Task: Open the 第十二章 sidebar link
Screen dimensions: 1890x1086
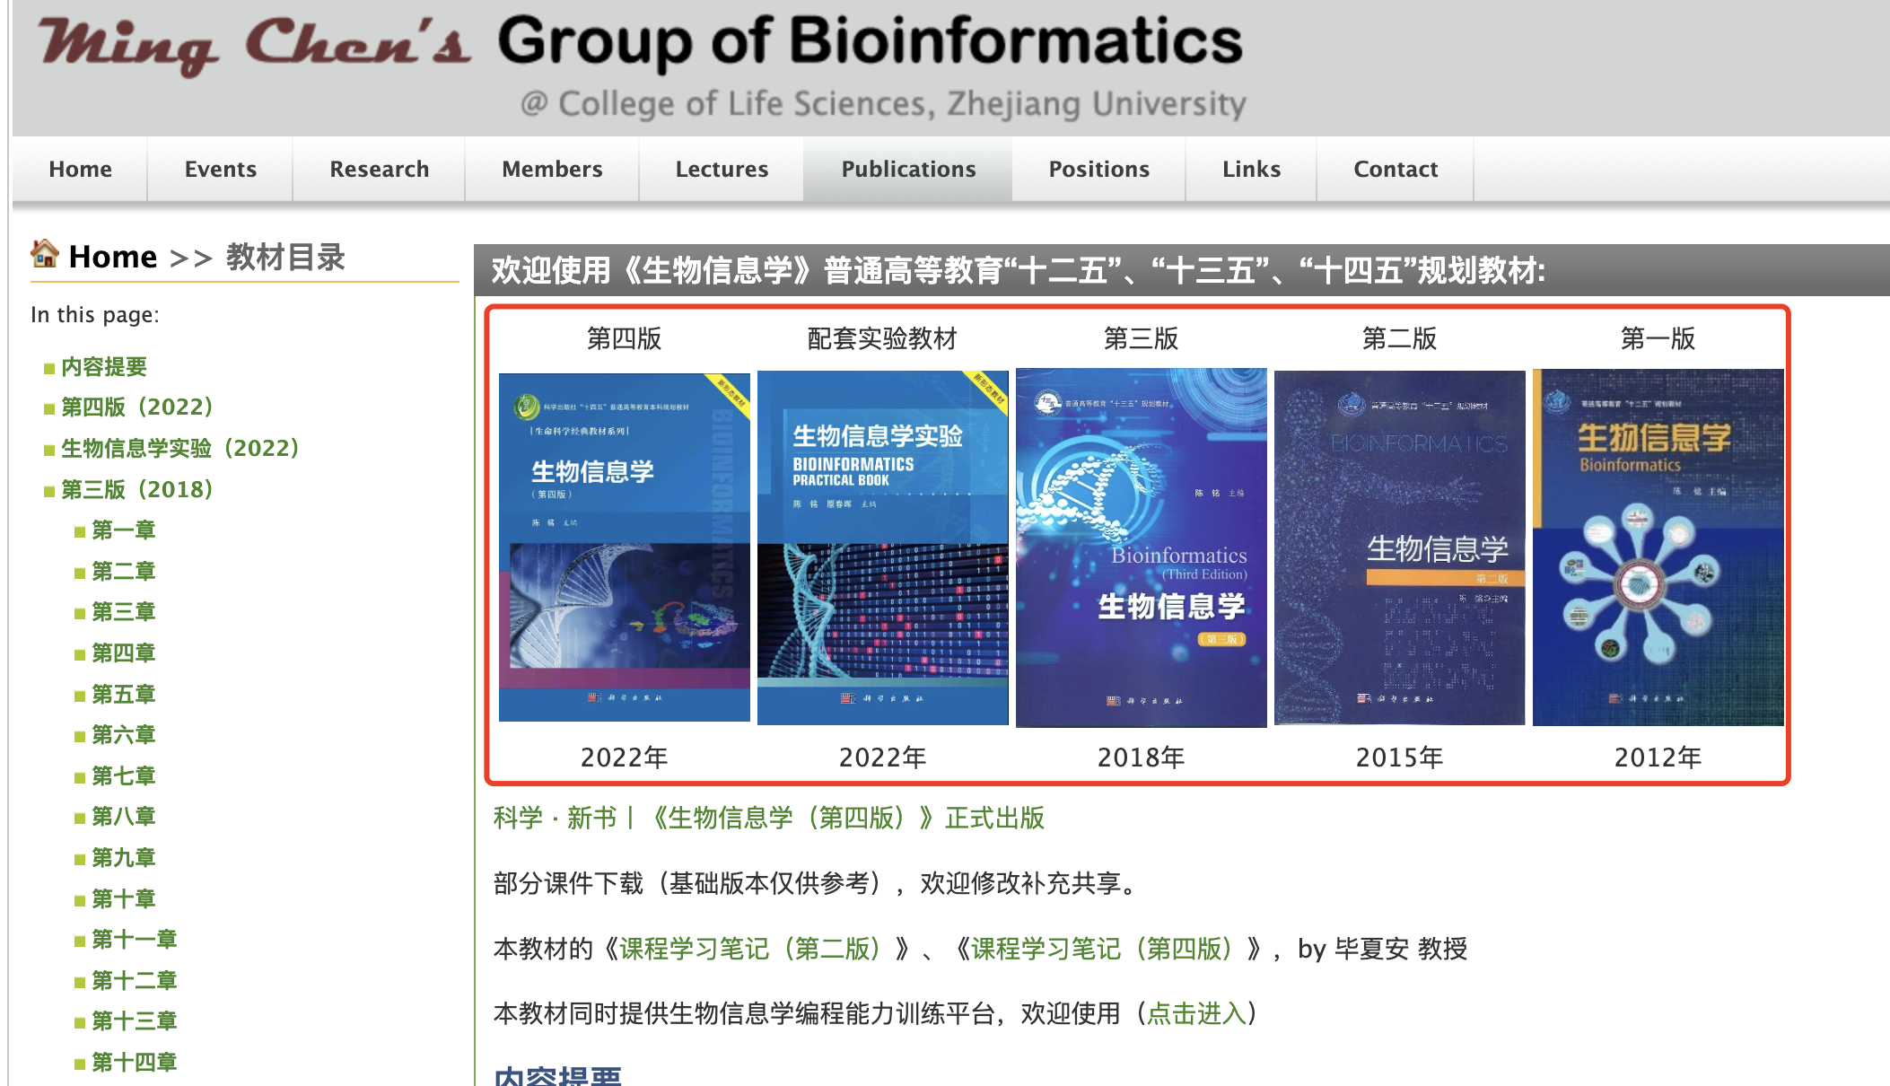Action: [x=135, y=980]
